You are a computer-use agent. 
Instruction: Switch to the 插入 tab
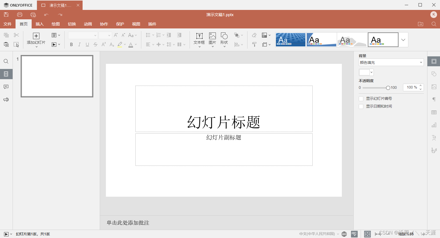click(x=40, y=24)
